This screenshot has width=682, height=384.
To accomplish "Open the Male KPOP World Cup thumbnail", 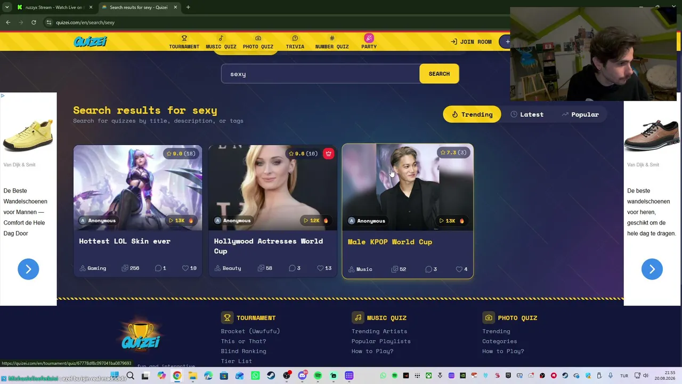I will [x=408, y=188].
